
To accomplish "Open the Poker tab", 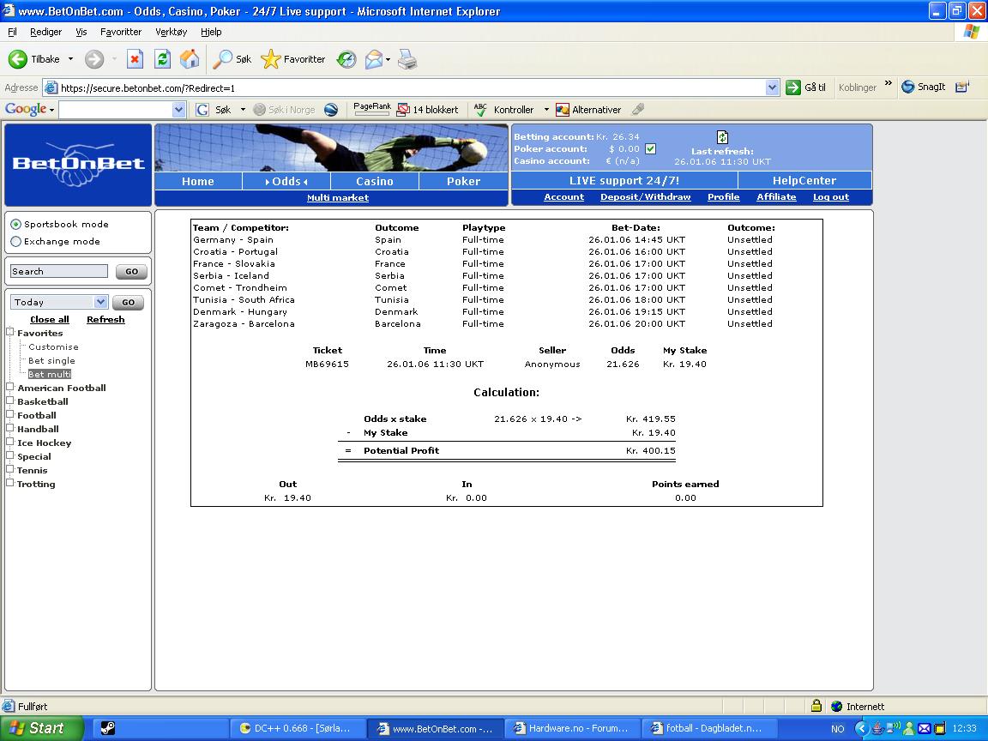I will (464, 181).
